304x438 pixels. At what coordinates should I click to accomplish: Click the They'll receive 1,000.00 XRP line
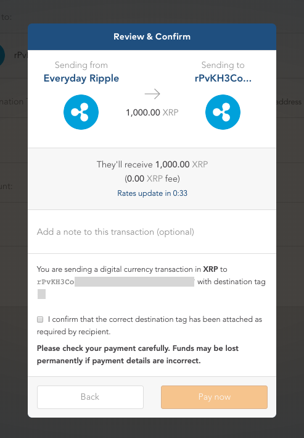pos(152,164)
